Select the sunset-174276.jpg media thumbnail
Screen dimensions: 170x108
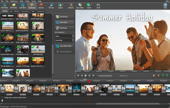point(23,61)
